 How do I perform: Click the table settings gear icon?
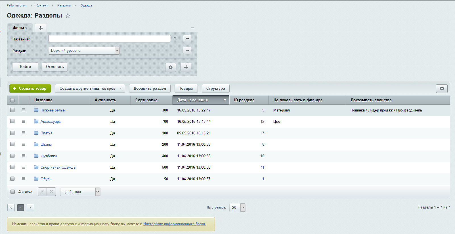[x=442, y=89]
